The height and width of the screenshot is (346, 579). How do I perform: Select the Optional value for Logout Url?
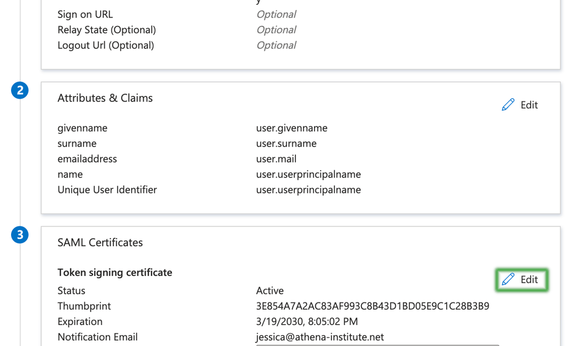(x=276, y=45)
